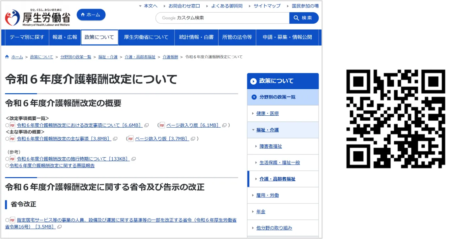Image resolution: width=450 pixels, height=239 pixels.
Task: Select the 所管の法令等 menu
Action: point(237,37)
